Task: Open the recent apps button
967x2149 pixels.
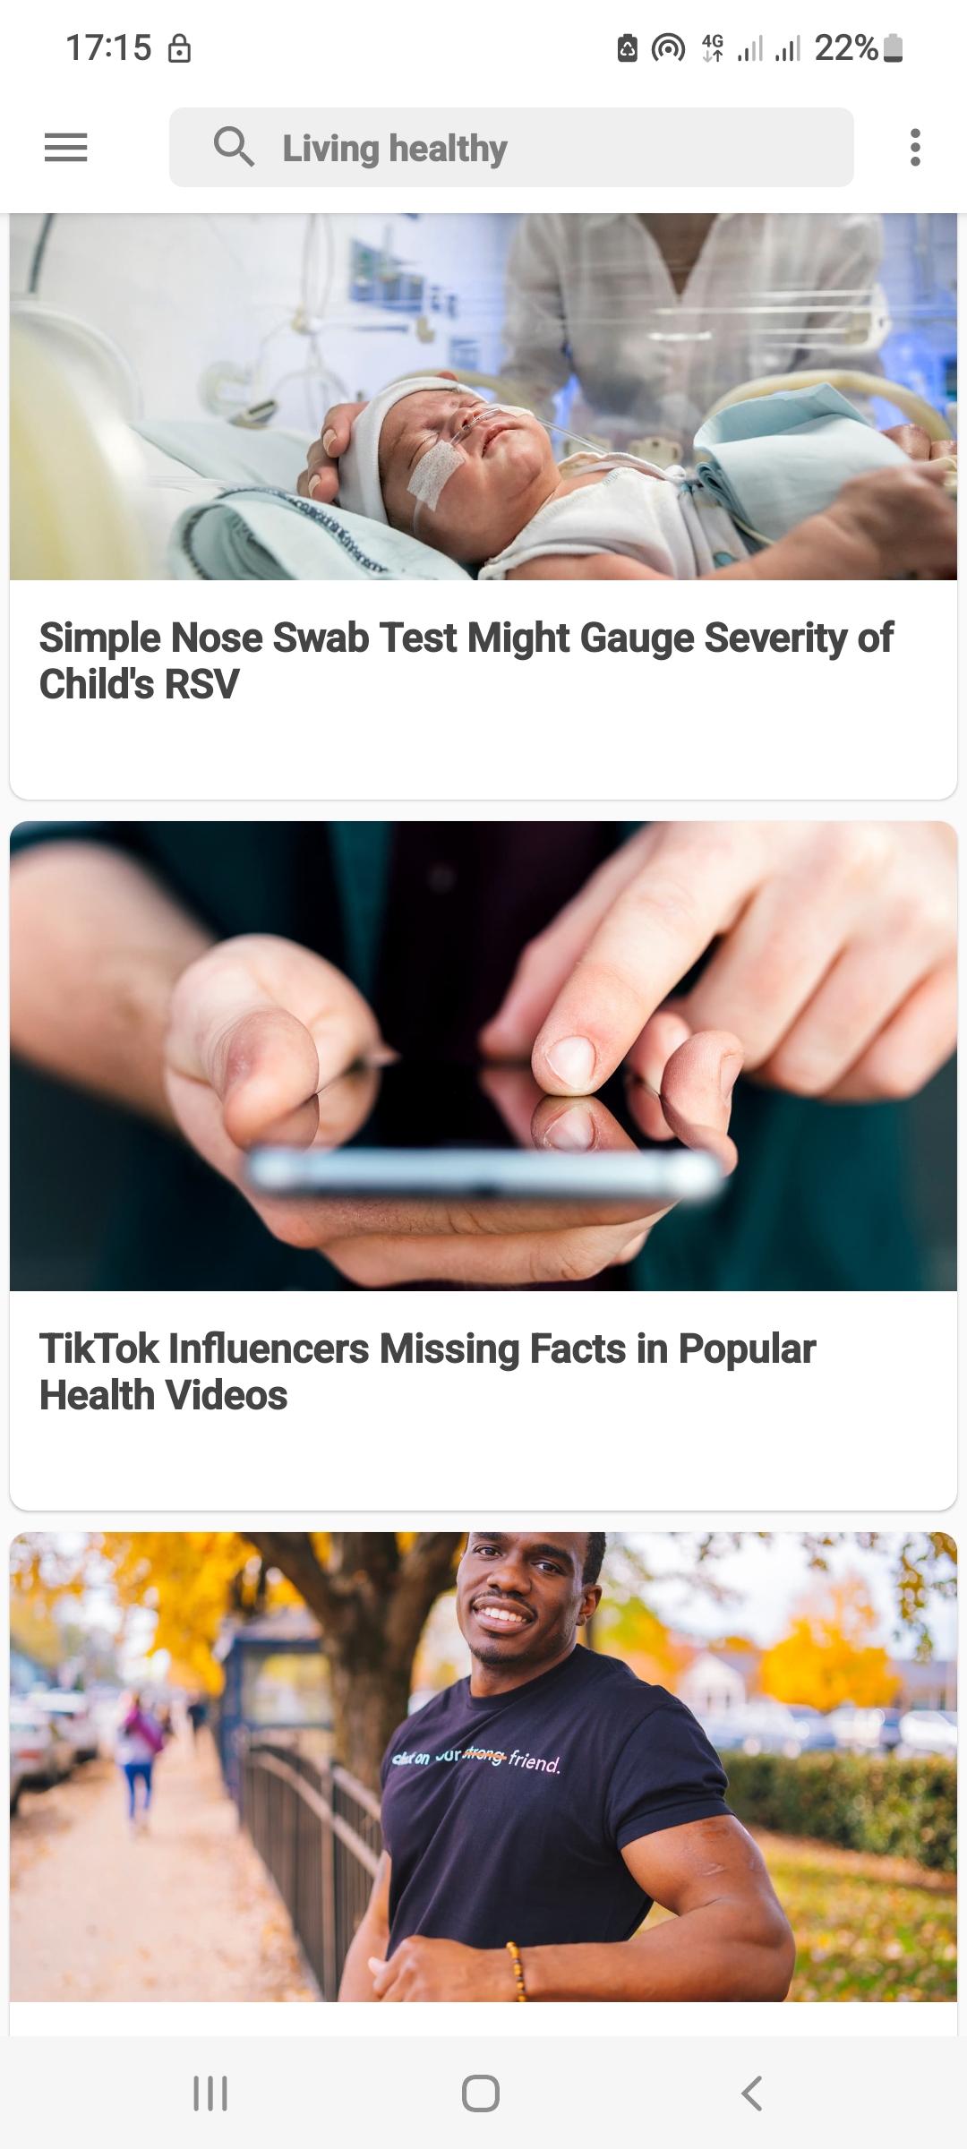Action: [x=210, y=2093]
